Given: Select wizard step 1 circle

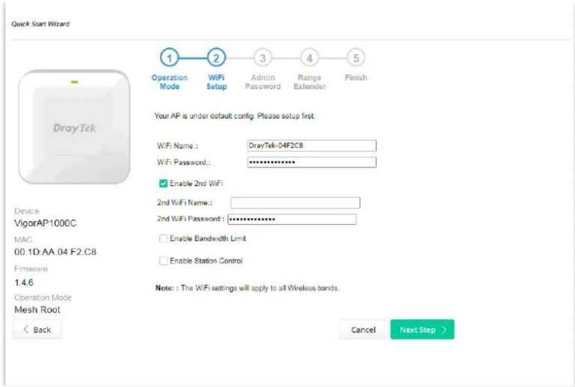Looking at the screenshot, I should (169, 58).
